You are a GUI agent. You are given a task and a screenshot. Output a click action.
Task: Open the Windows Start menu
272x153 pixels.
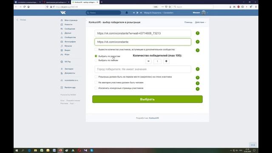[x=17, y=150]
